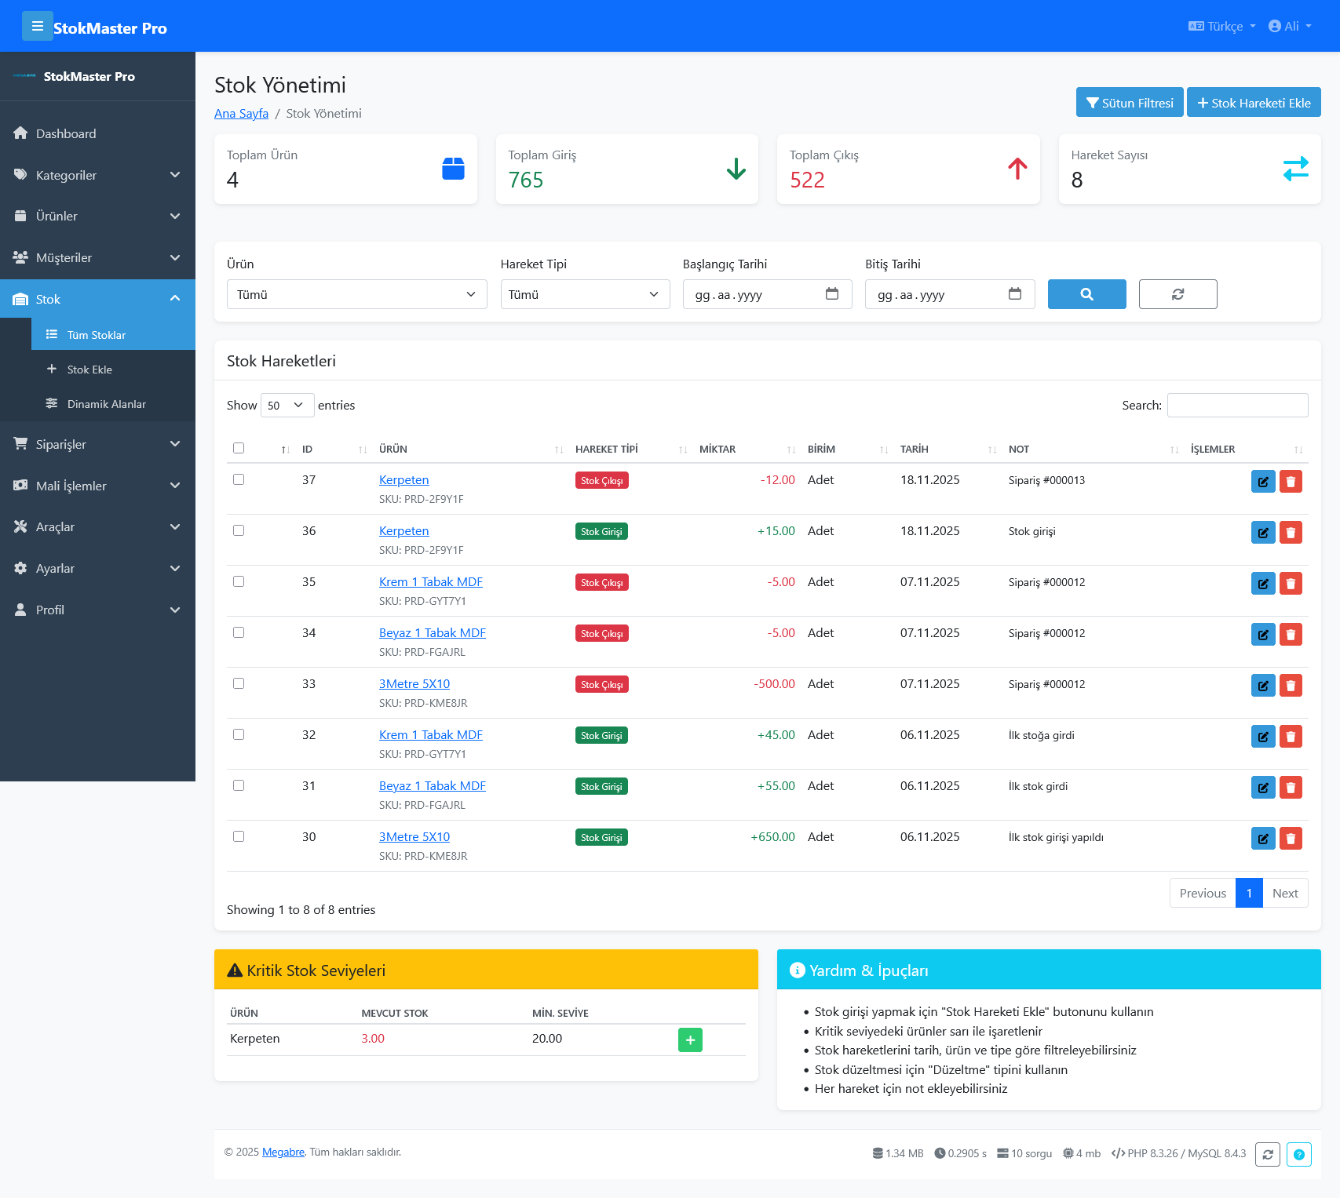Open edit icon for movement ID 37
The image size is (1340, 1198).
pos(1263,481)
